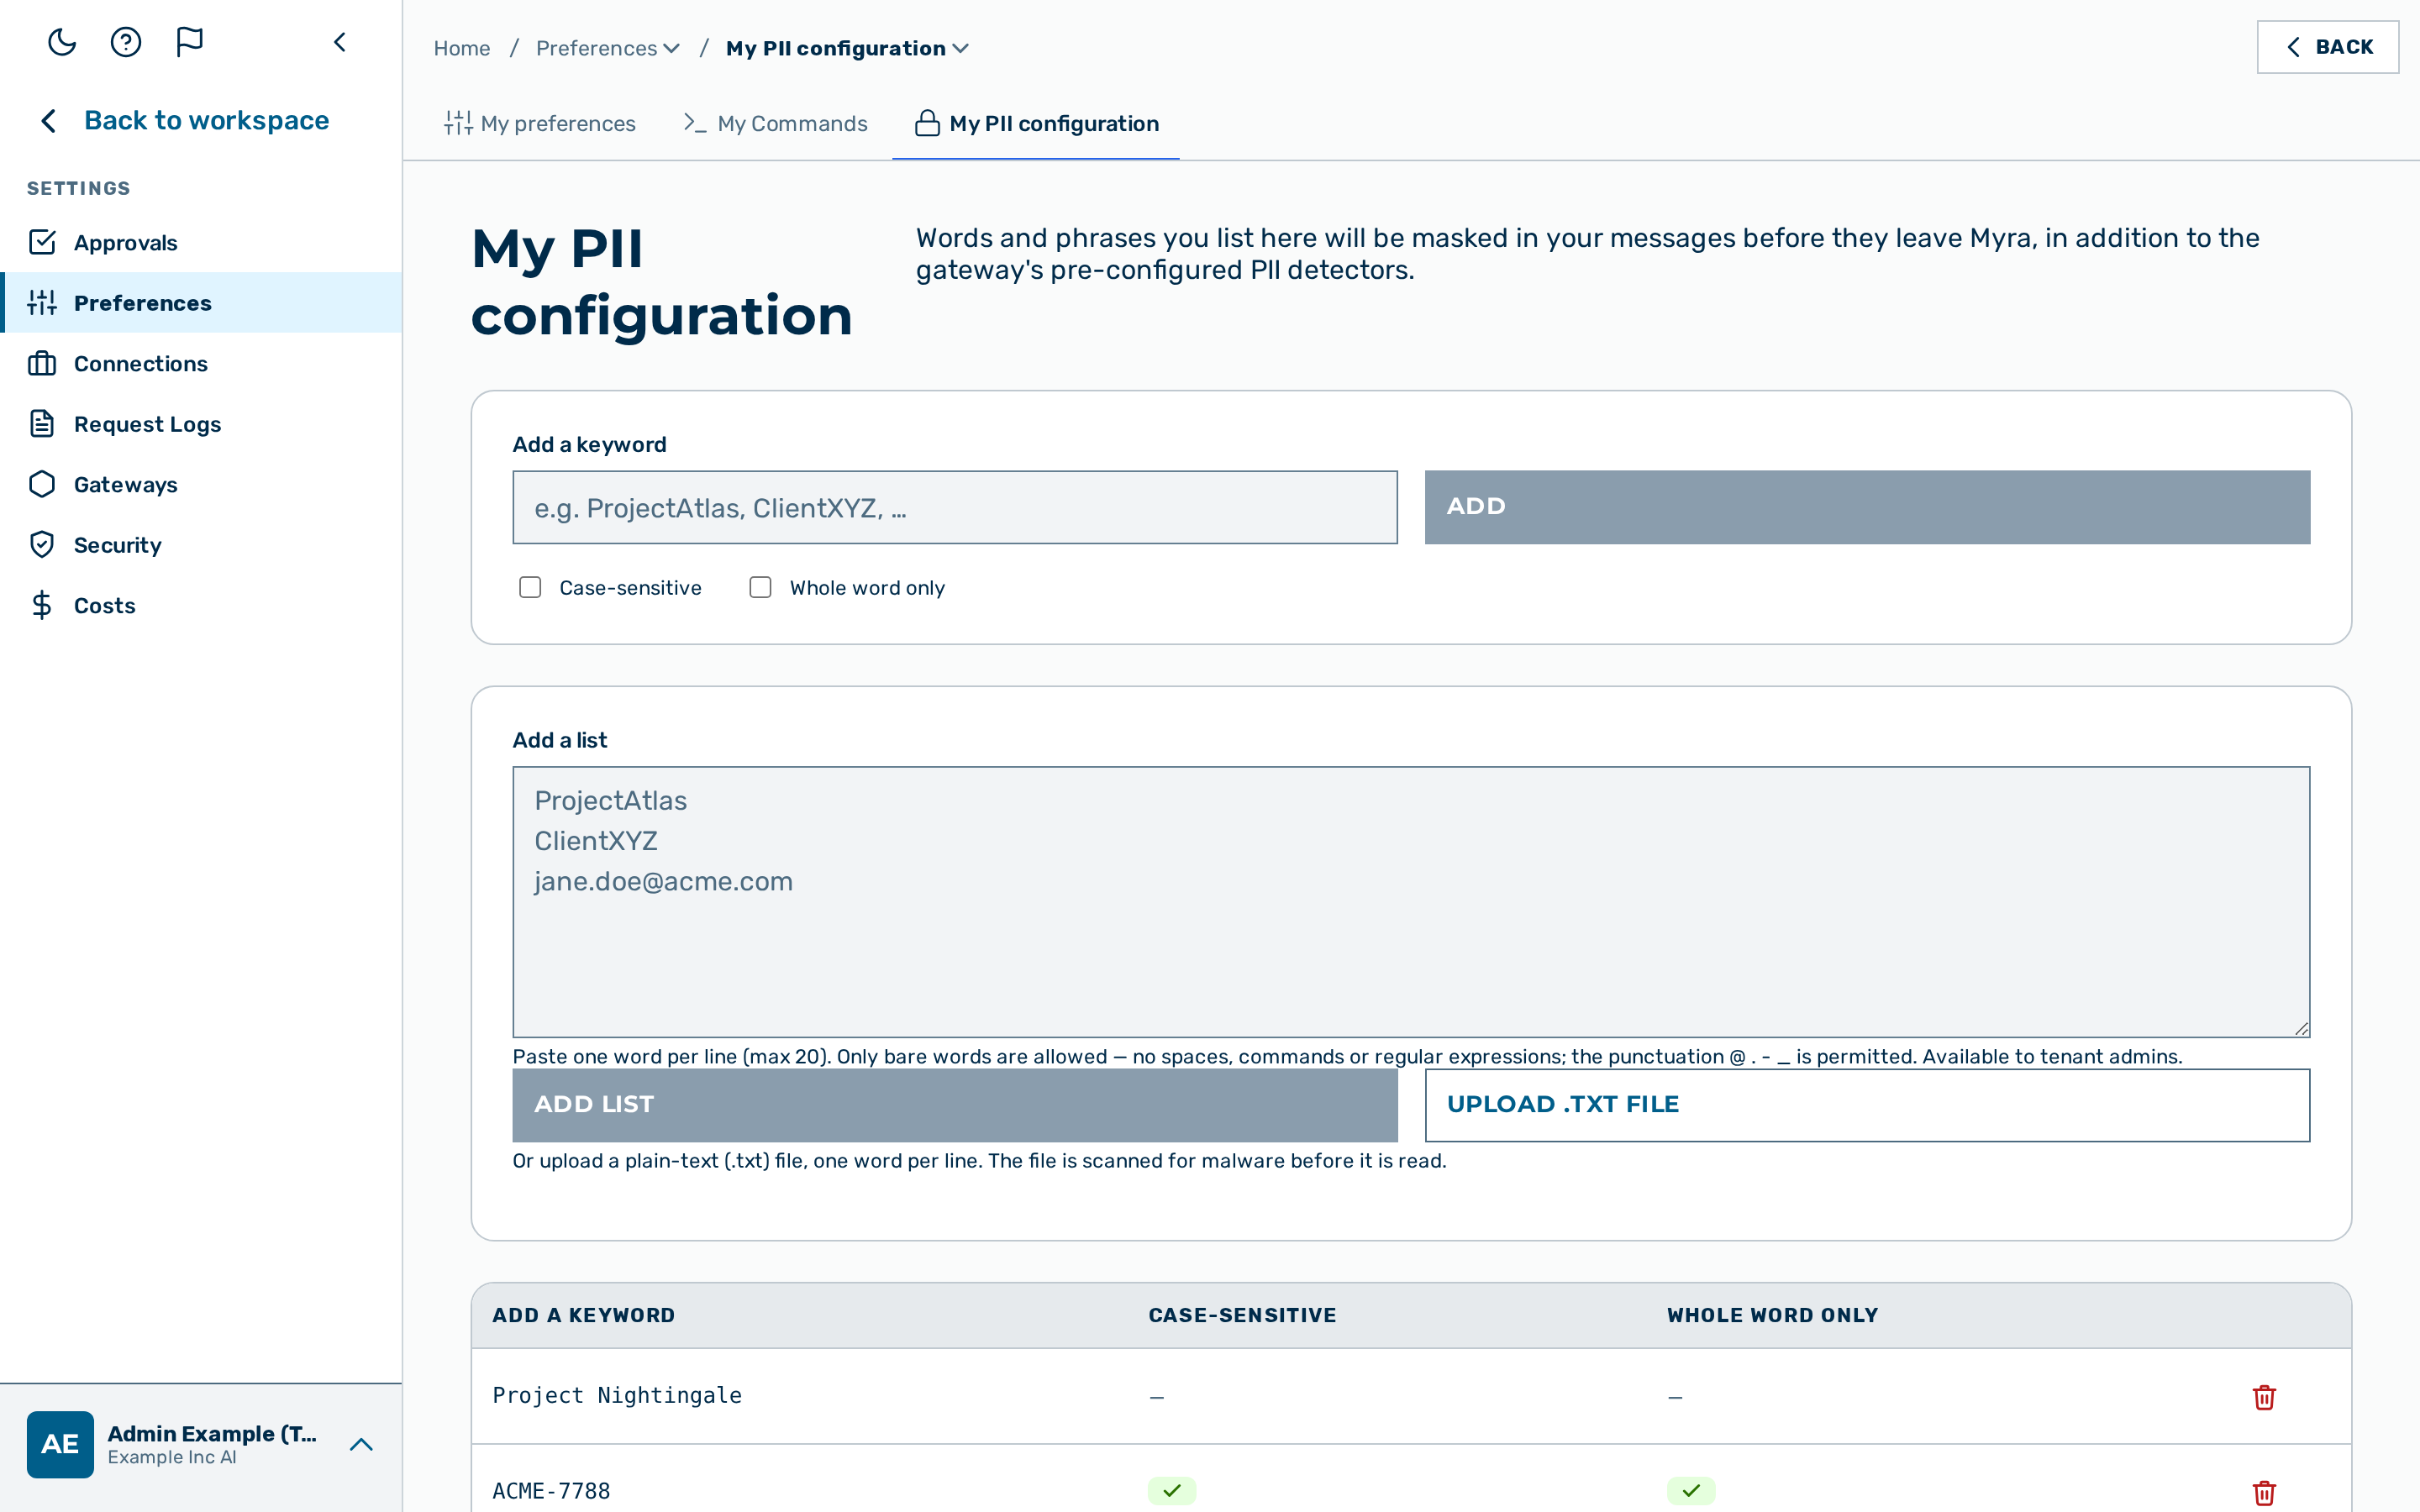Click the Gateways hexagon icon
This screenshot has width=2420, height=1512.
pyautogui.click(x=42, y=484)
